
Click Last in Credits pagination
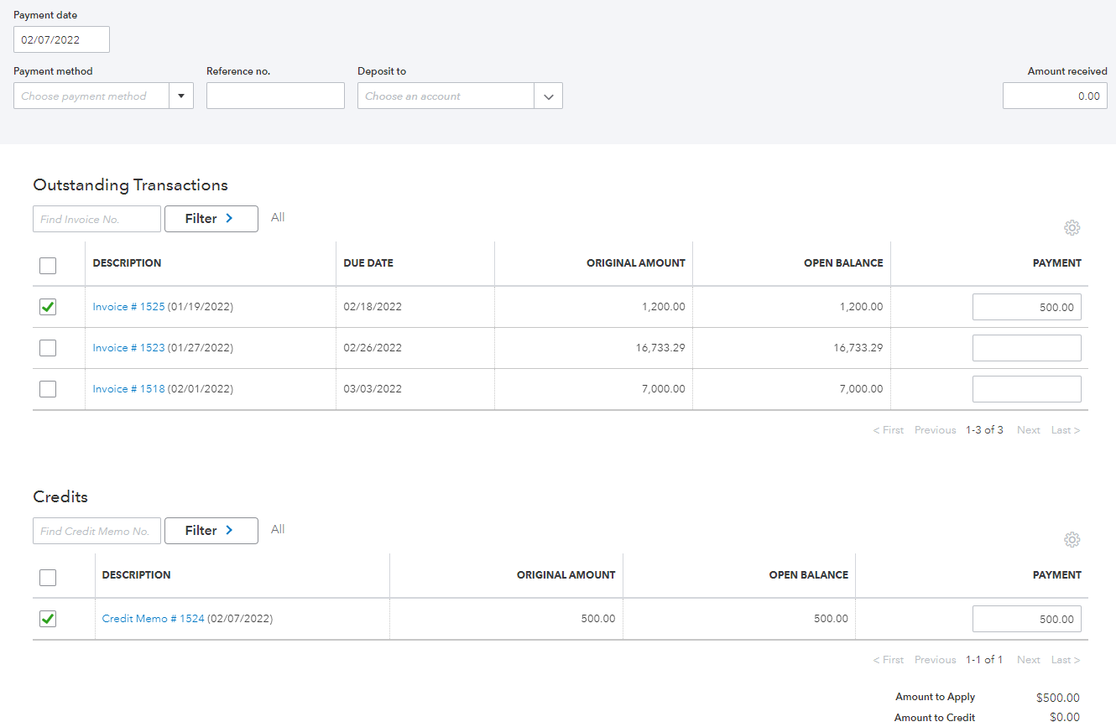pos(1065,659)
